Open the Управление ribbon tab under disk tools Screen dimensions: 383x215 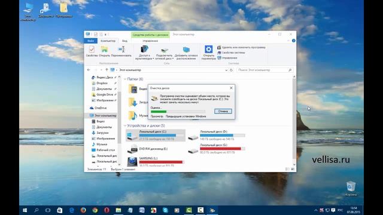click(150, 41)
